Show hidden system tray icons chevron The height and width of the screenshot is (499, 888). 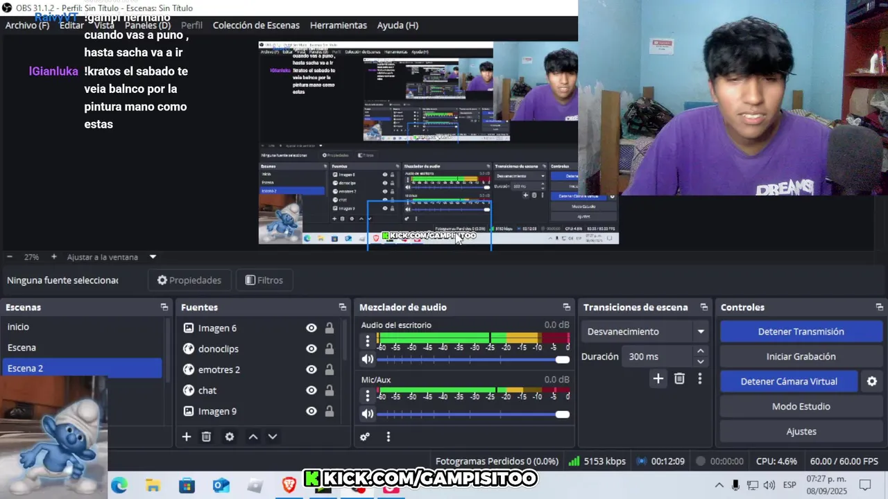(719, 485)
